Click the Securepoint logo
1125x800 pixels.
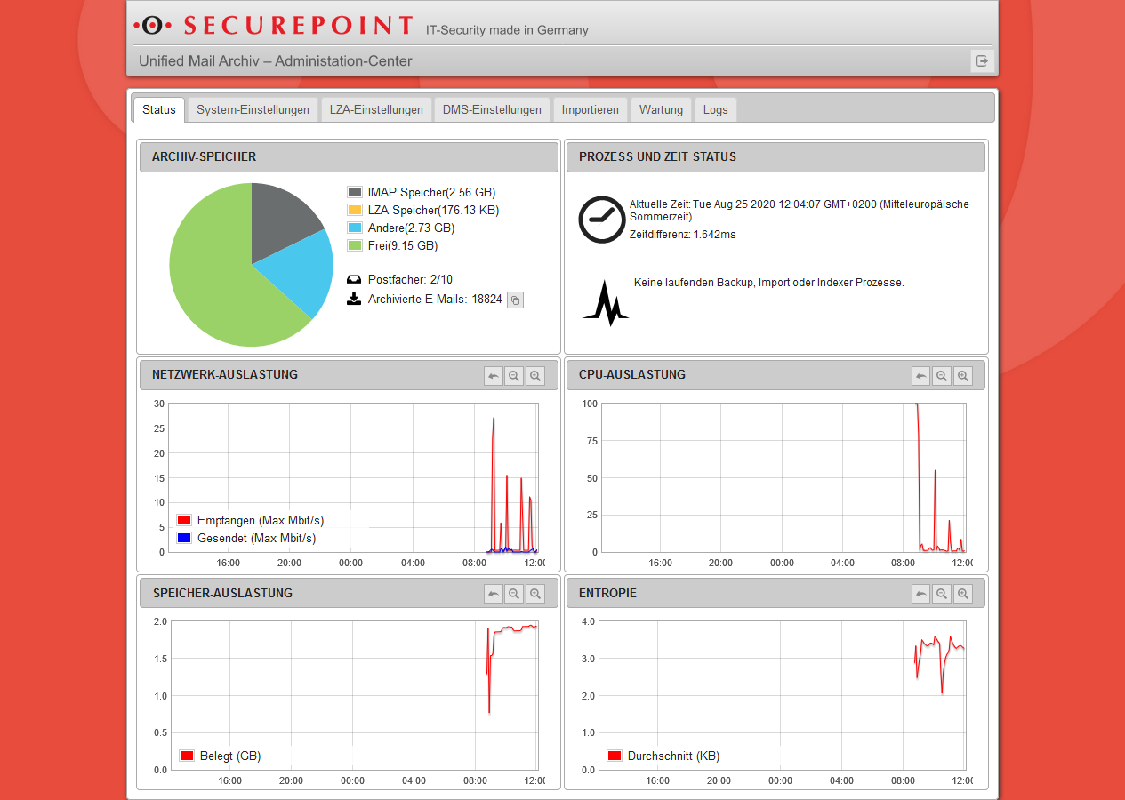273,25
